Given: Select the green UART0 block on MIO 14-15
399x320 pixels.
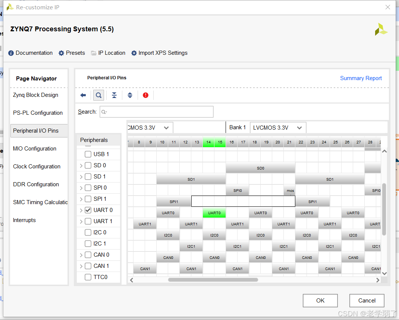Looking at the screenshot, I should coord(214,213).
